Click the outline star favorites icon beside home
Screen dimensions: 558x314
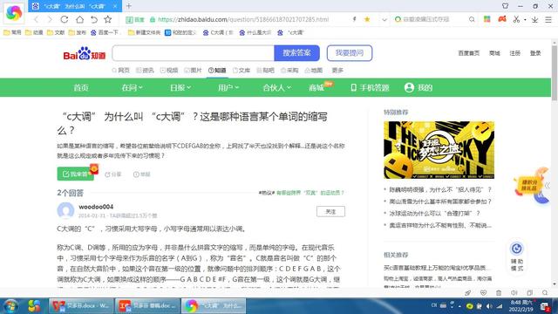108,19
